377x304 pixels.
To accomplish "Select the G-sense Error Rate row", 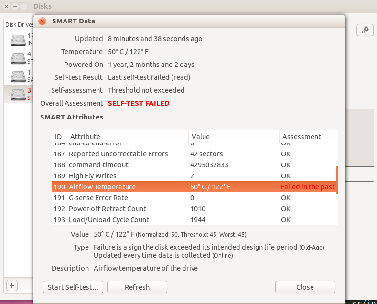I will [194, 198].
